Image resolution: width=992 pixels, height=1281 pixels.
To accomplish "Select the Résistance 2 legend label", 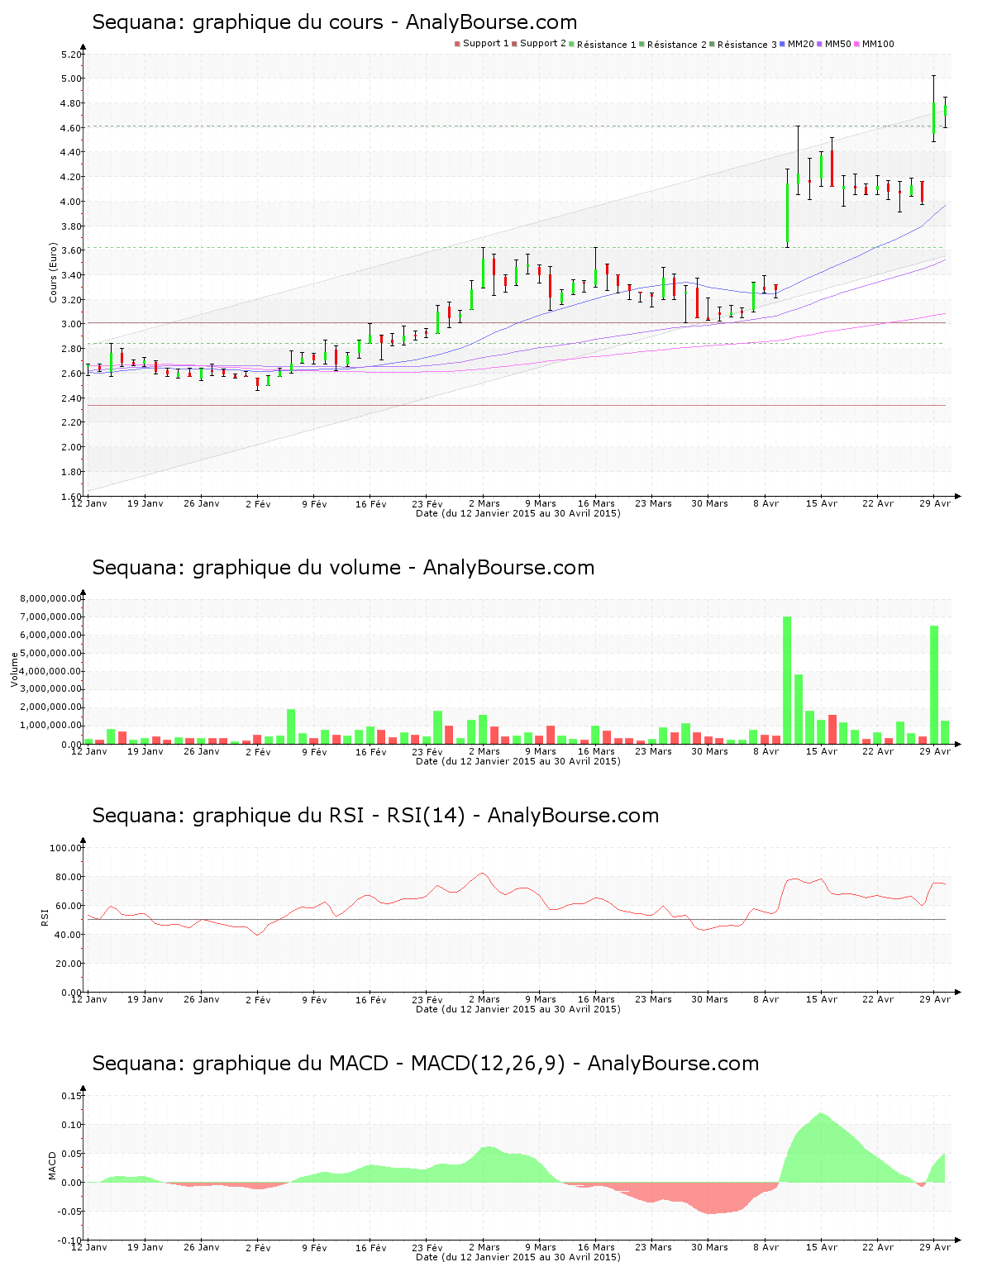I will tap(677, 45).
